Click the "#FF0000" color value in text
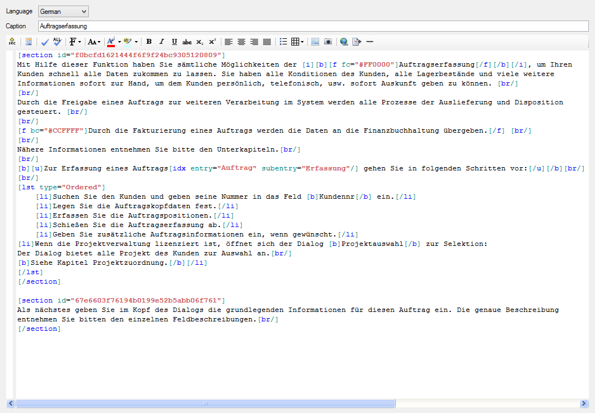Image resolution: width=595 pixels, height=413 pixels. pyautogui.click(x=376, y=64)
